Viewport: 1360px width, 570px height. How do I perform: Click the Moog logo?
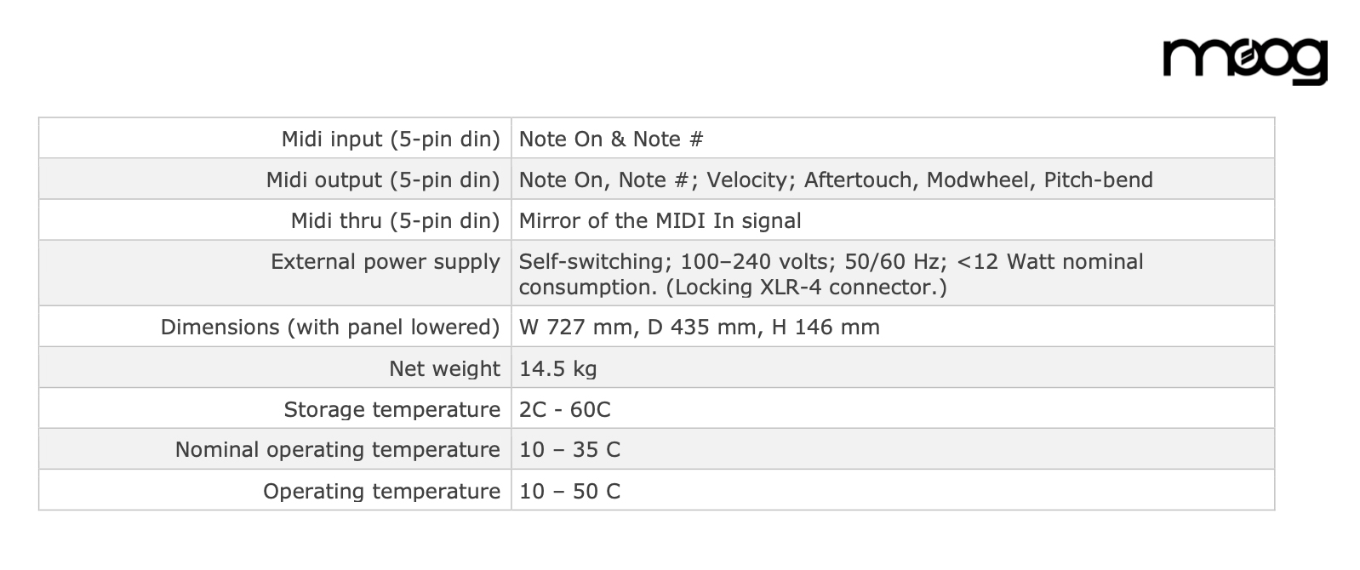click(1245, 61)
